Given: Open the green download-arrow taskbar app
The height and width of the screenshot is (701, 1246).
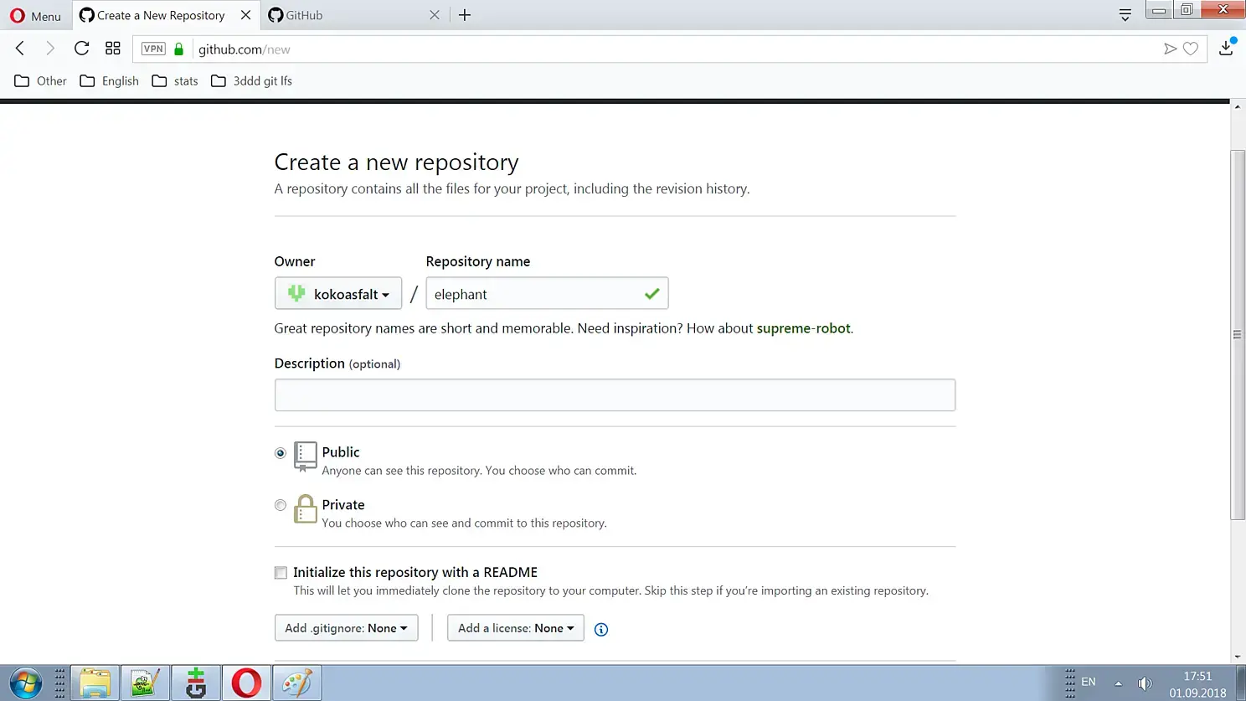Looking at the screenshot, I should tap(196, 683).
